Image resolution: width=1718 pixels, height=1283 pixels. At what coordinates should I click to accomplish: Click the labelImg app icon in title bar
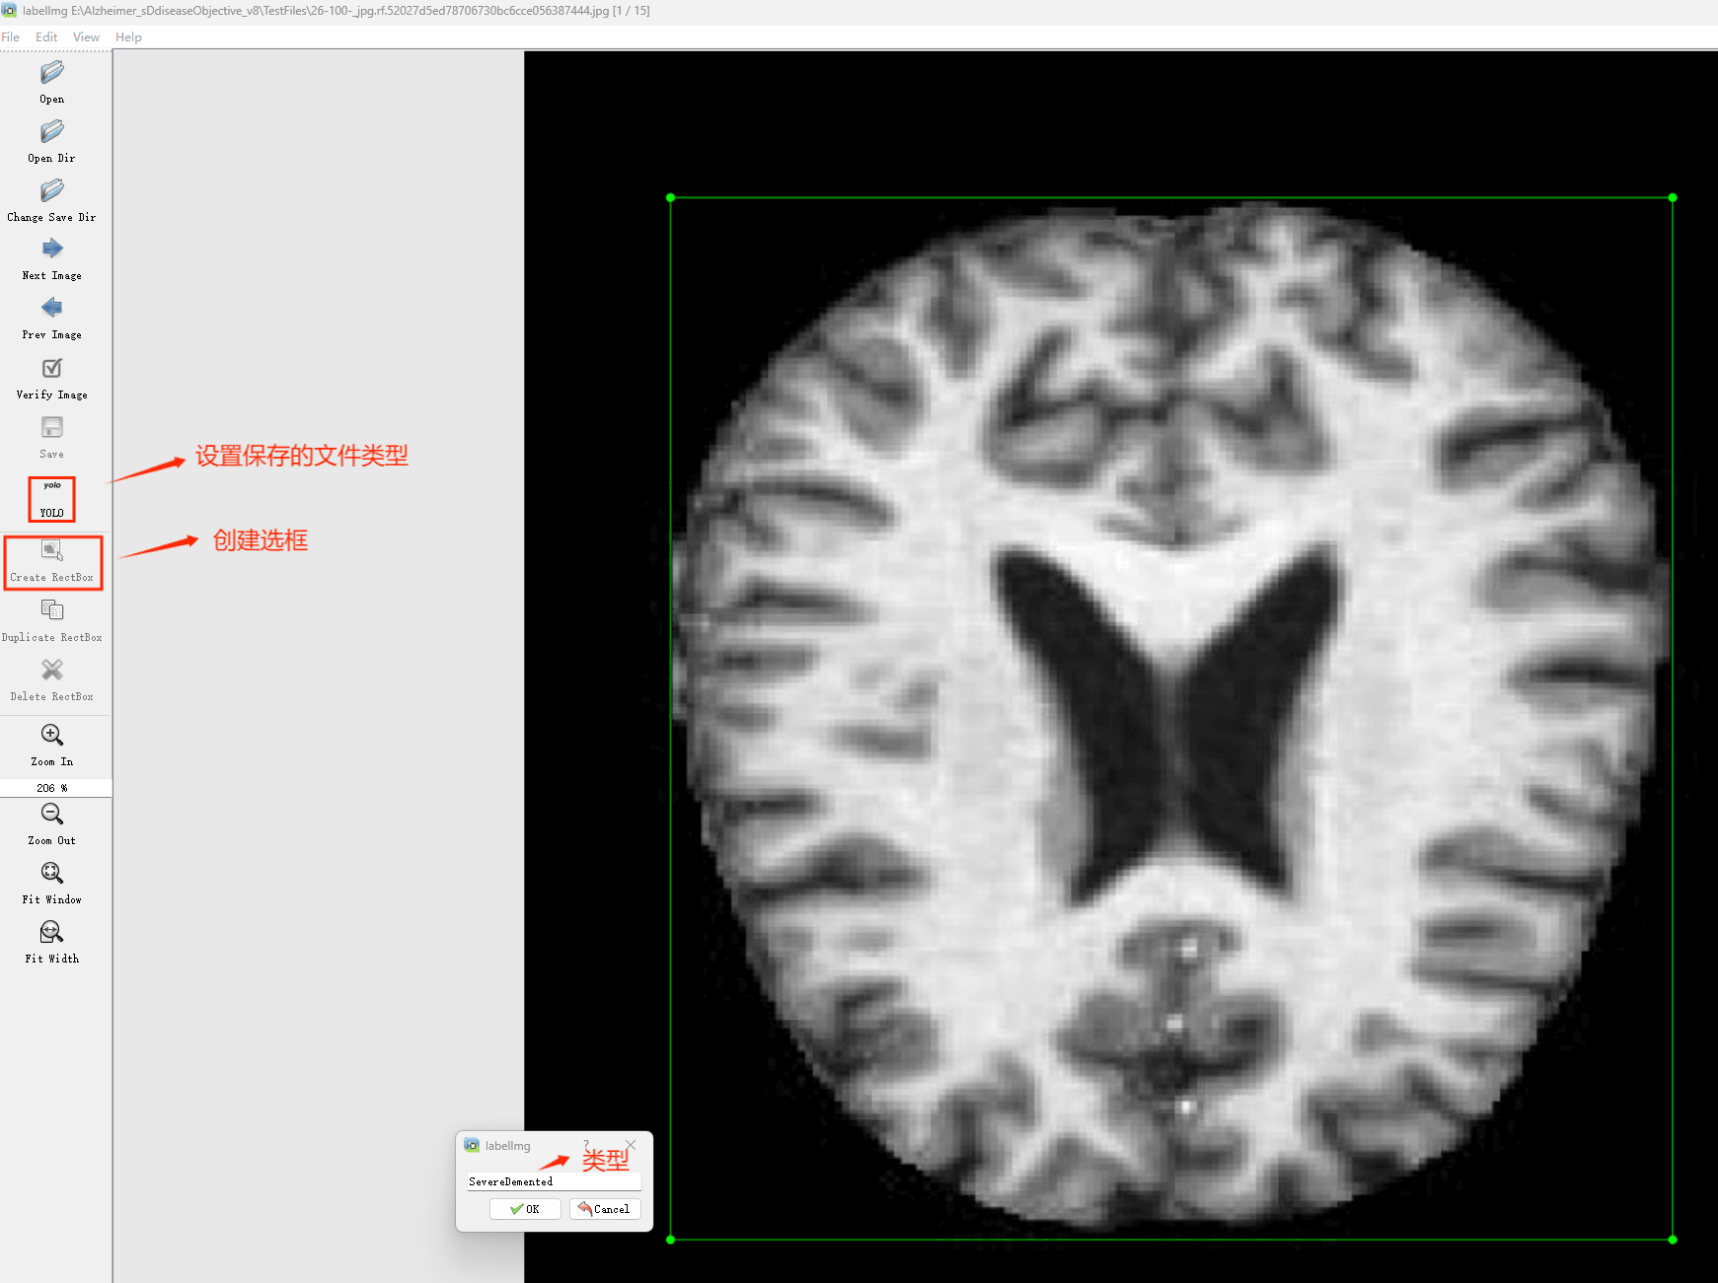pyautogui.click(x=10, y=11)
